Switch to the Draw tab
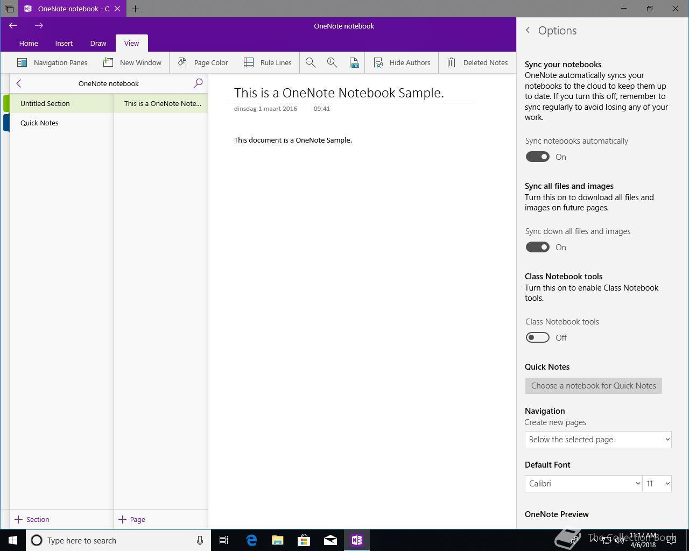 (x=98, y=43)
